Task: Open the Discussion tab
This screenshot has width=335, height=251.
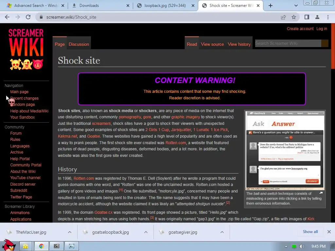Action: [x=79, y=44]
